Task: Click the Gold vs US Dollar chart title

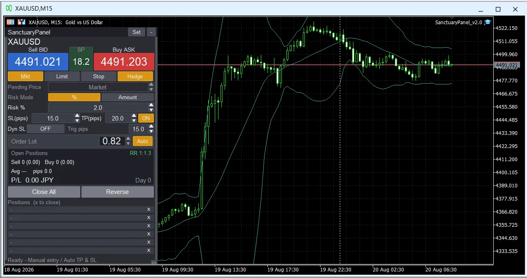Action: click(84, 23)
